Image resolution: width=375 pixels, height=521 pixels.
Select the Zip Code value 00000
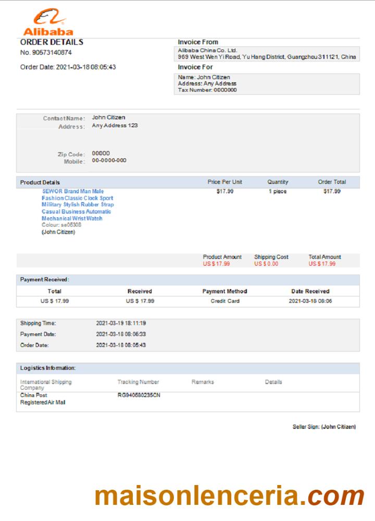(101, 153)
